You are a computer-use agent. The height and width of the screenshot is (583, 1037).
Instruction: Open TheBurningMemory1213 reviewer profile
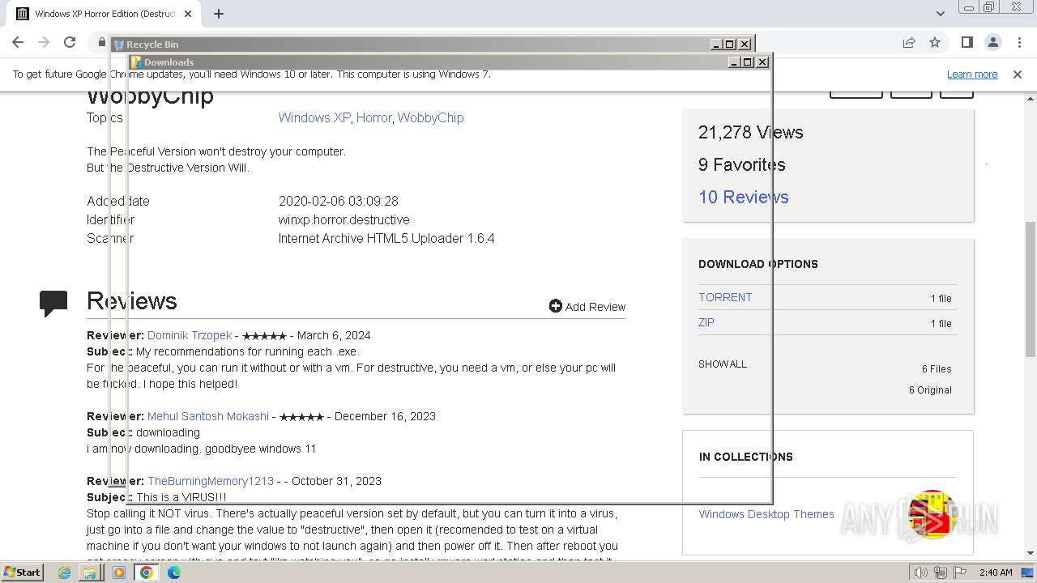click(x=211, y=481)
